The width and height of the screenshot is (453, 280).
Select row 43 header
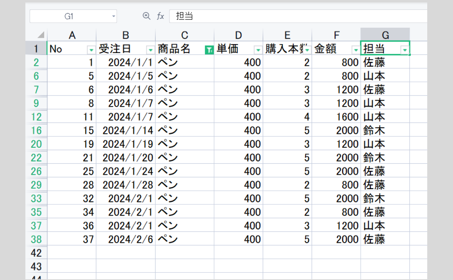click(x=36, y=266)
